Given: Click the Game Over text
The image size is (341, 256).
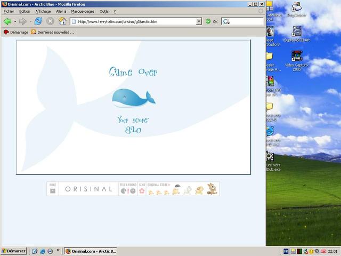Looking at the screenshot, I should coord(133,72).
